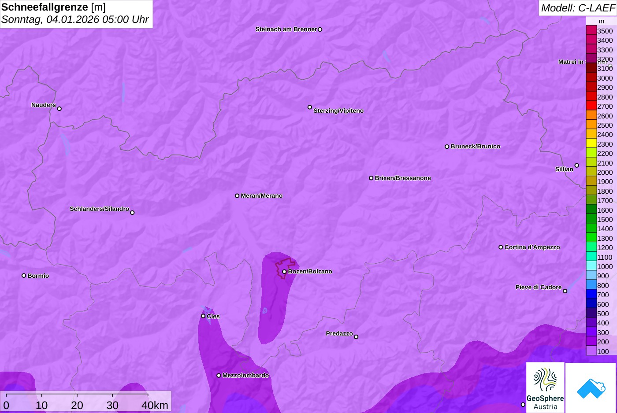Click the Schneefallgrenze [m] map title
617x413 pixels.
(x=53, y=7)
